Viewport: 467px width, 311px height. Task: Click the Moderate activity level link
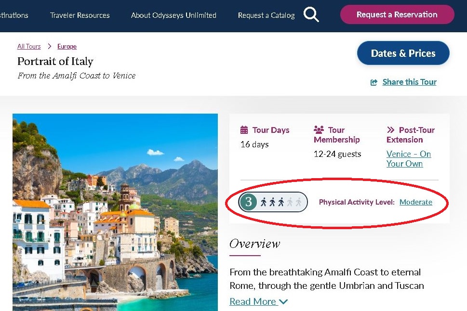[415, 202]
